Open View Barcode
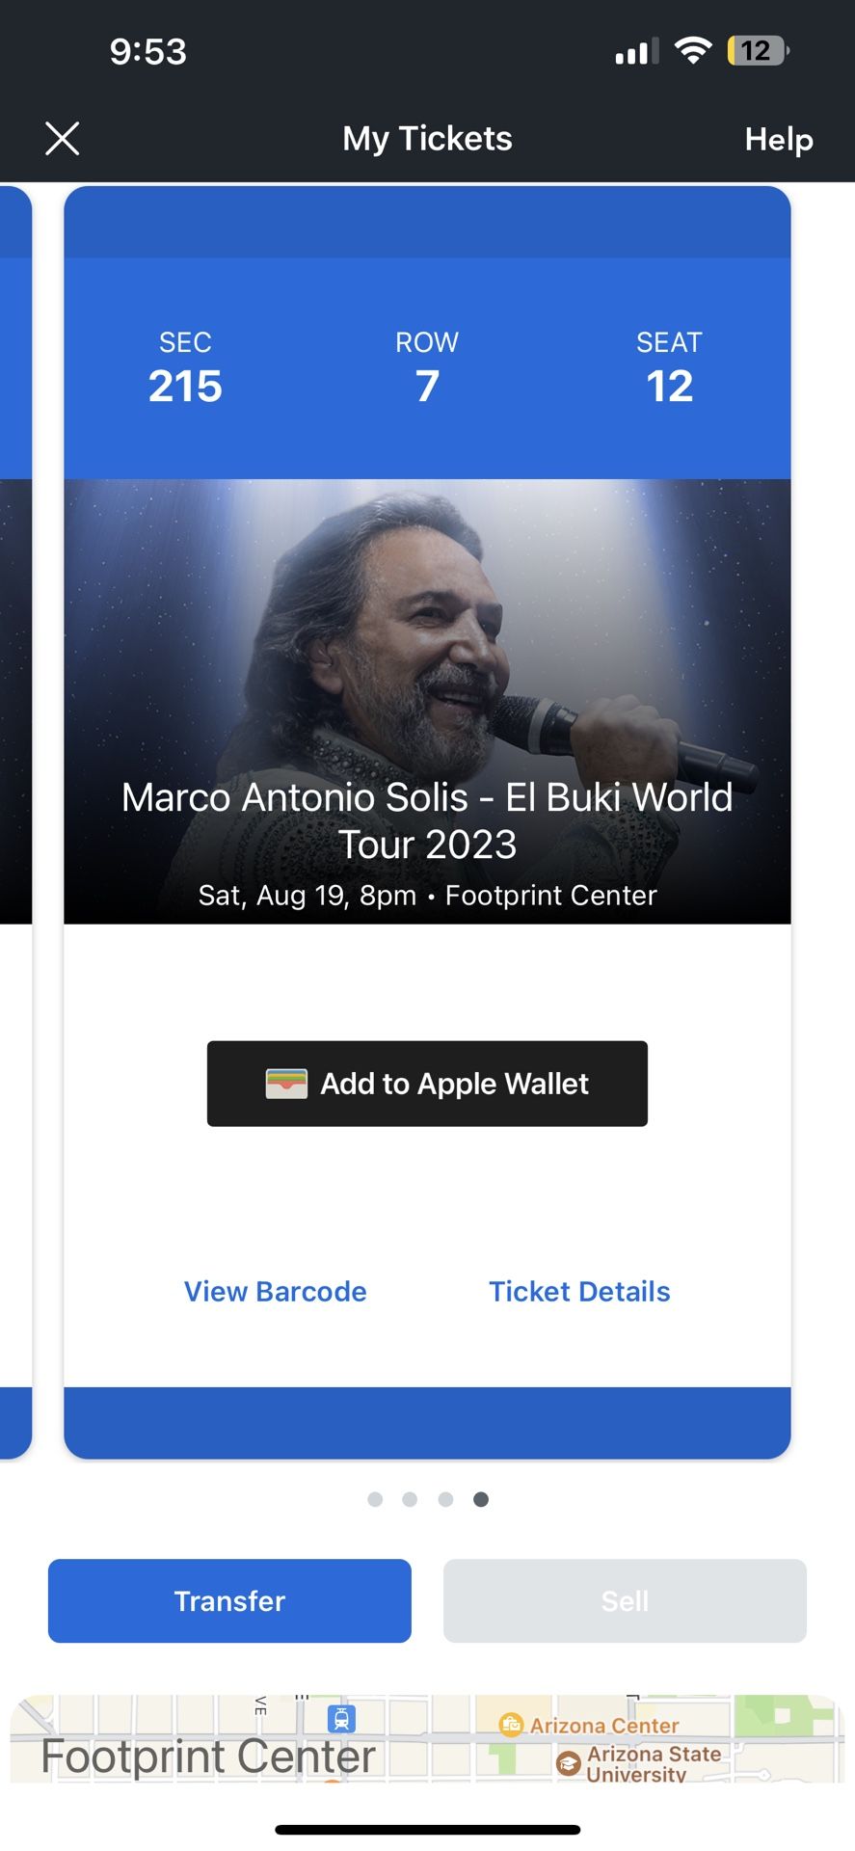 pos(276,1292)
